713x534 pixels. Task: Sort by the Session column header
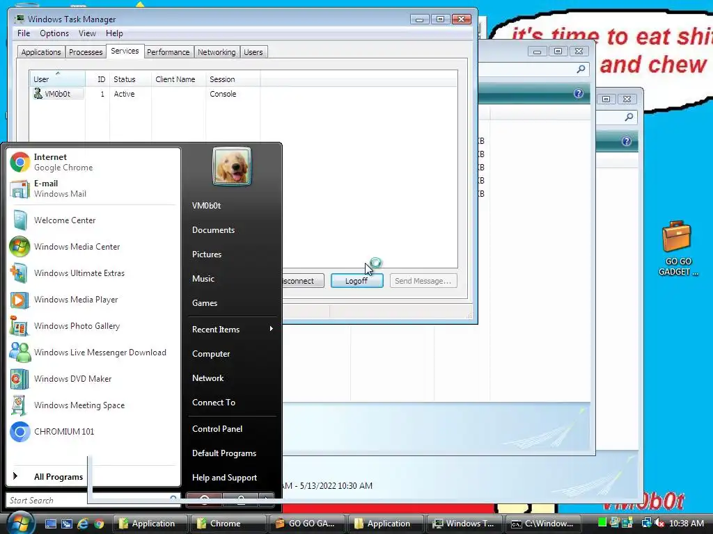point(233,79)
